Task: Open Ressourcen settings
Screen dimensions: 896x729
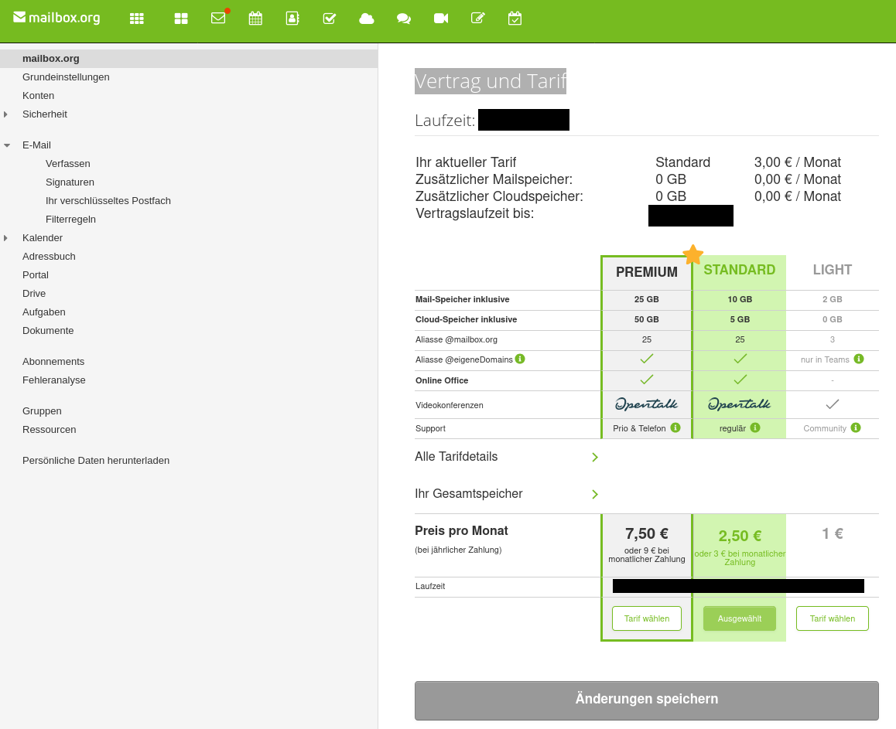Action: [x=50, y=429]
